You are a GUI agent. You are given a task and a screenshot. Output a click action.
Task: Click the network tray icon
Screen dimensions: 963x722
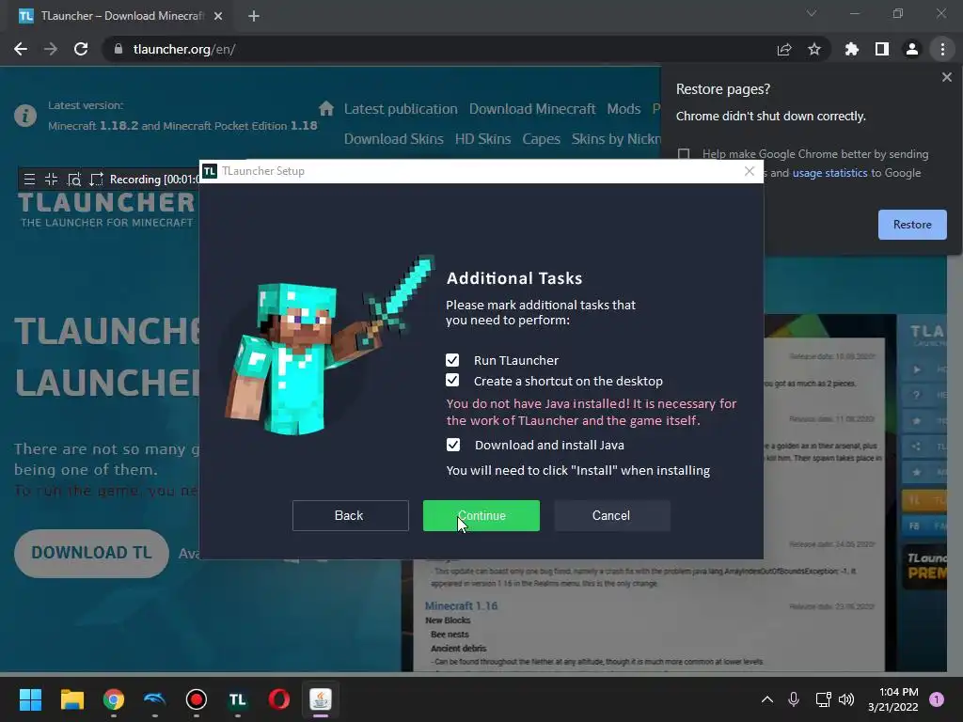(823, 699)
